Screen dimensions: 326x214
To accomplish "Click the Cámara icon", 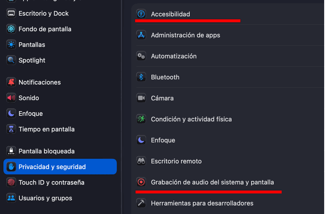I will click(141, 98).
